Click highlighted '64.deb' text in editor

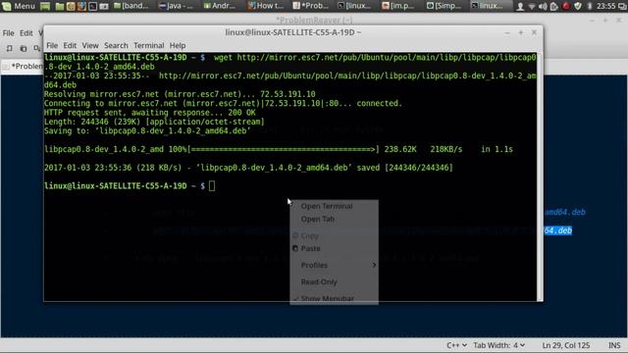(x=557, y=230)
